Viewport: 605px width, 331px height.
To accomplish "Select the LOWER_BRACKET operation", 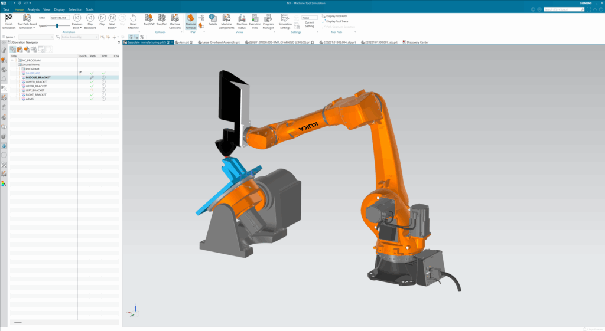I will click(37, 81).
